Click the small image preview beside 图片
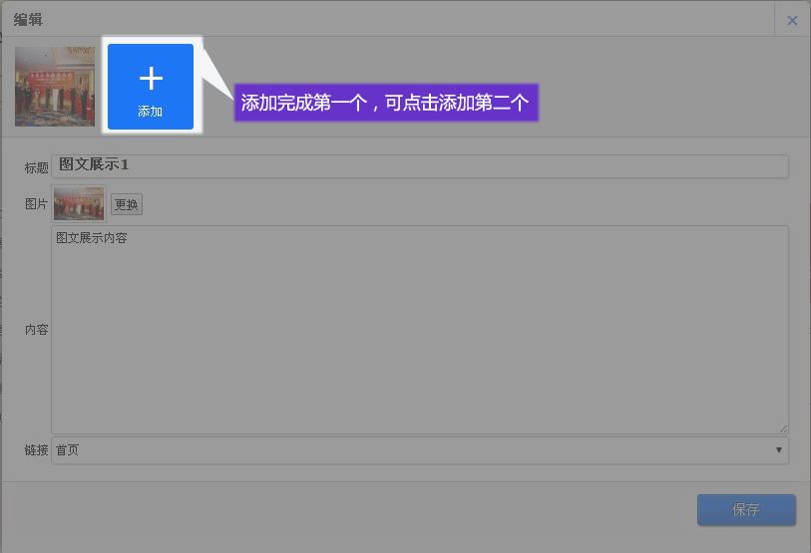The image size is (811, 553). [79, 204]
